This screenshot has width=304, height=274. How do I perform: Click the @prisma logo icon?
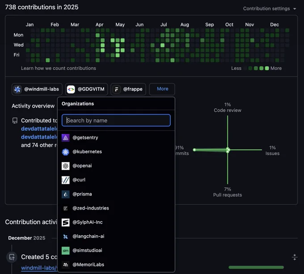66,194
